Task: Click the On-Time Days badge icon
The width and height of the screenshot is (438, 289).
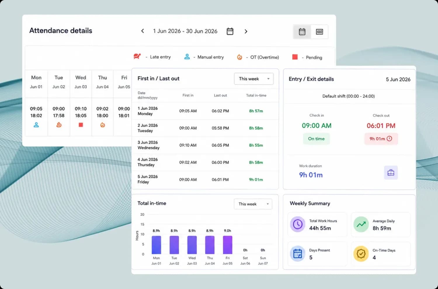Action: [361, 254]
